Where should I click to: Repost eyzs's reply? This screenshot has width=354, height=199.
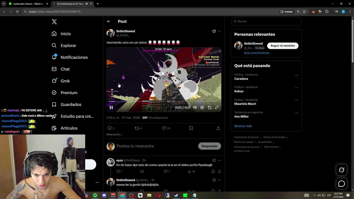(142, 172)
